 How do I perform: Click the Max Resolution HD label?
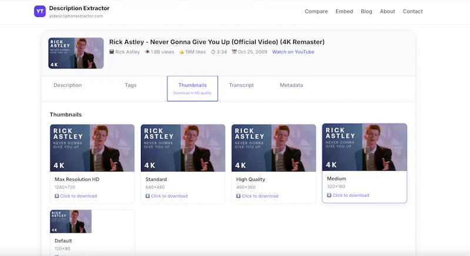coord(77,179)
